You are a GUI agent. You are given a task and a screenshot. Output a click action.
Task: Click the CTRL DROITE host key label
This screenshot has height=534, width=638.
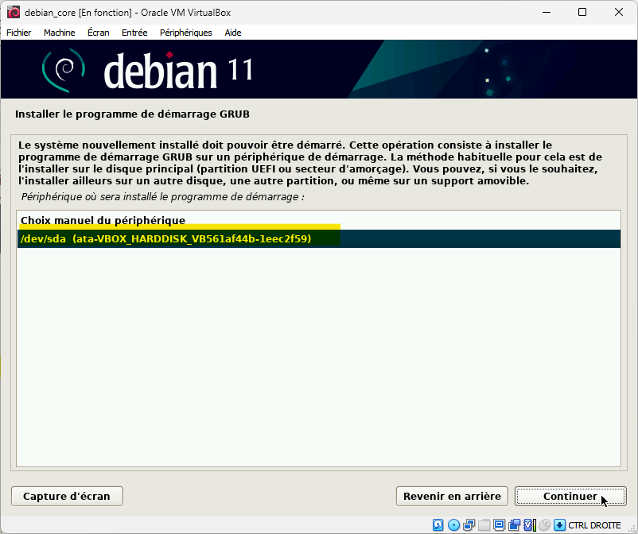pyautogui.click(x=594, y=525)
